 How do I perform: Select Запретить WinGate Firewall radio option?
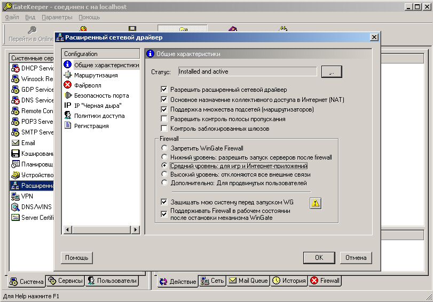[x=164, y=148]
